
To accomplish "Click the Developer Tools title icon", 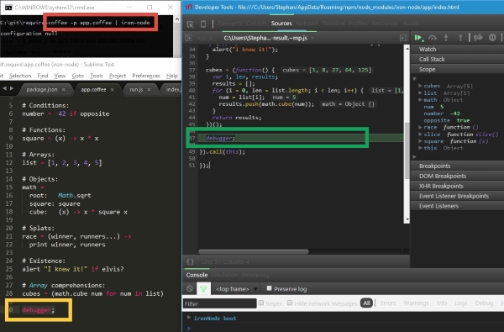I will 189,7.
